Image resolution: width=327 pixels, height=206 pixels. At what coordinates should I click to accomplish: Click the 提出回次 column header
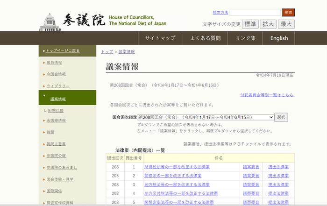115,158
